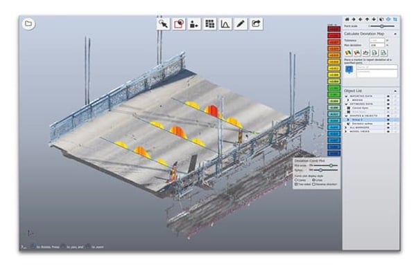Select the Lines radio button in comb plot
416x271 pixels.
point(313,180)
